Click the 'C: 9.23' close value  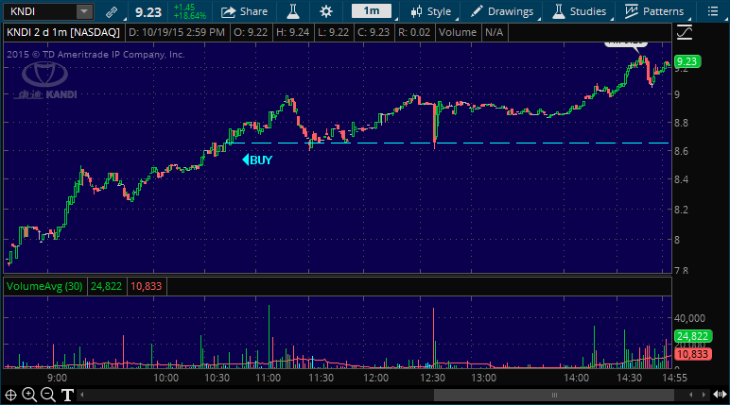click(374, 32)
